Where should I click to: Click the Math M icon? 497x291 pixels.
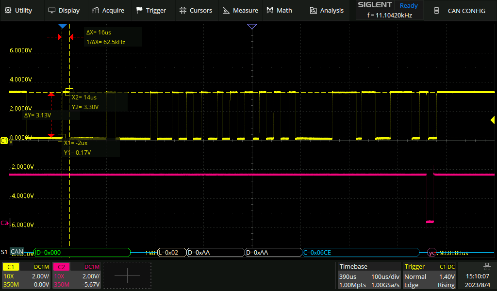pos(270,11)
